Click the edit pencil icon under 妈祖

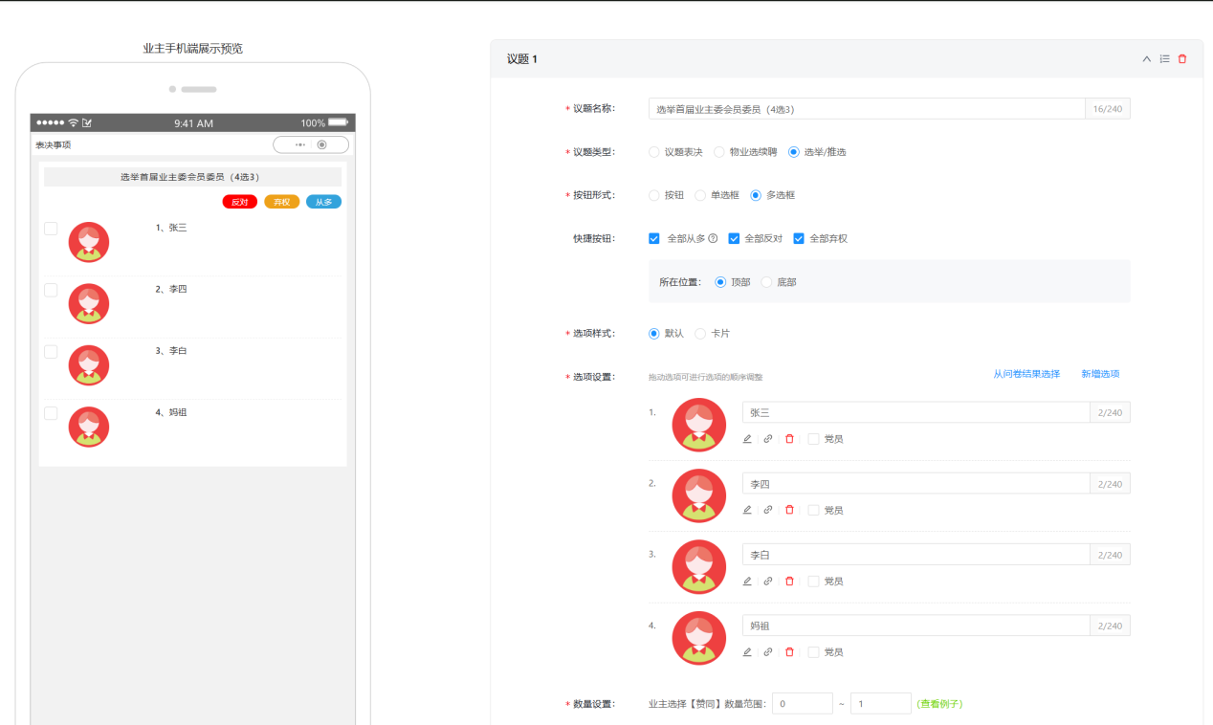(747, 652)
